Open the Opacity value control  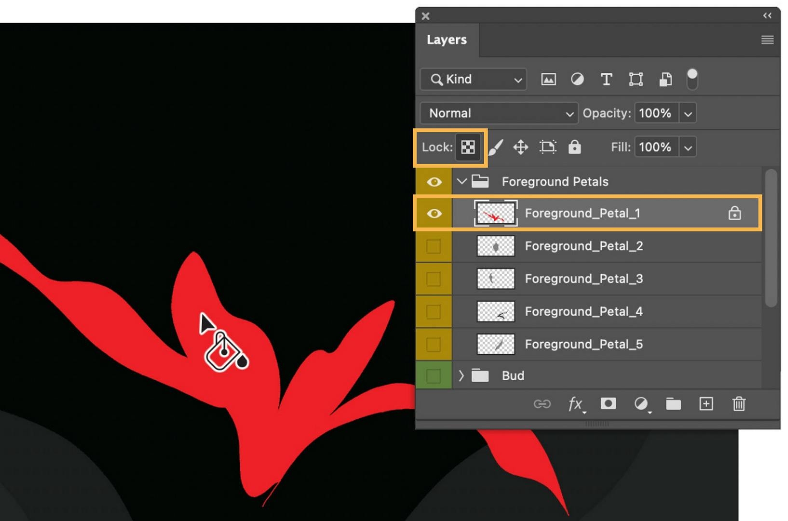689,113
